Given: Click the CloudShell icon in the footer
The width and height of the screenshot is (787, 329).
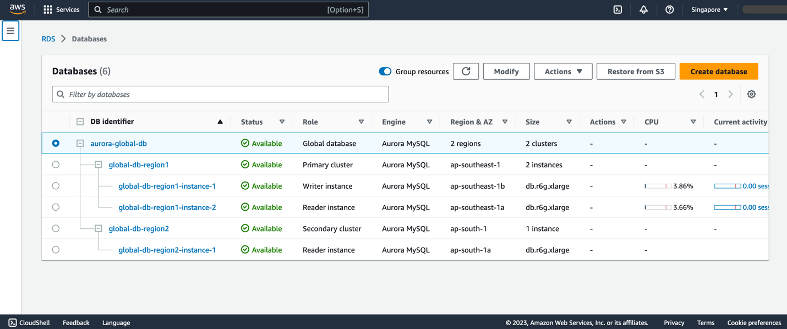Looking at the screenshot, I should (12, 322).
